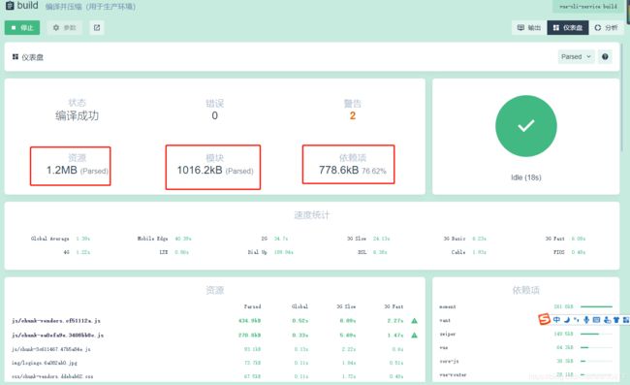Screen dimensions: 630x385
Task: Click the FIOS speed entry
Action: [569, 252]
